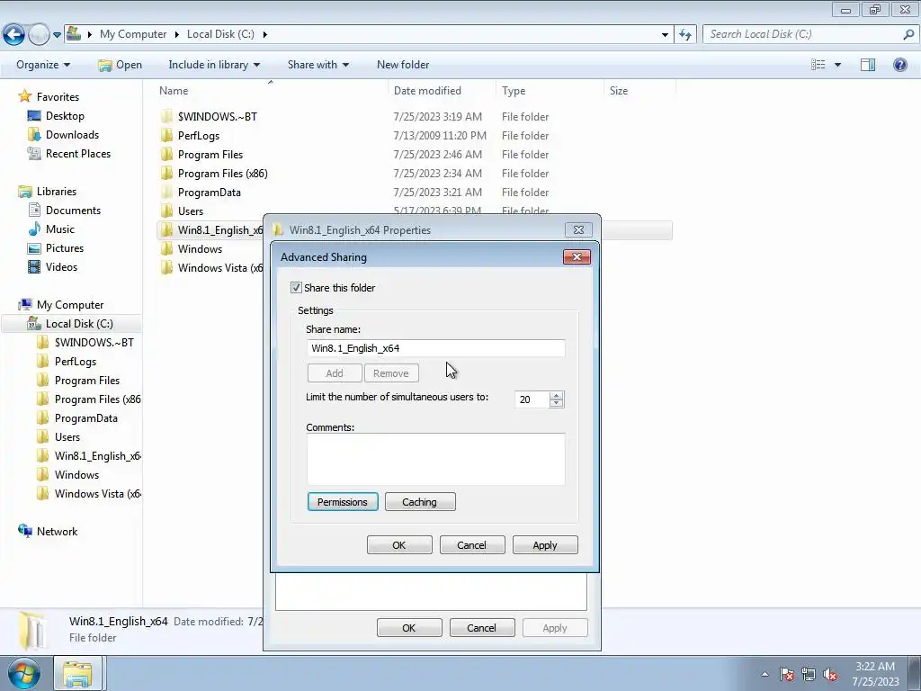
Task: Click the Share name text field
Action: (436, 348)
